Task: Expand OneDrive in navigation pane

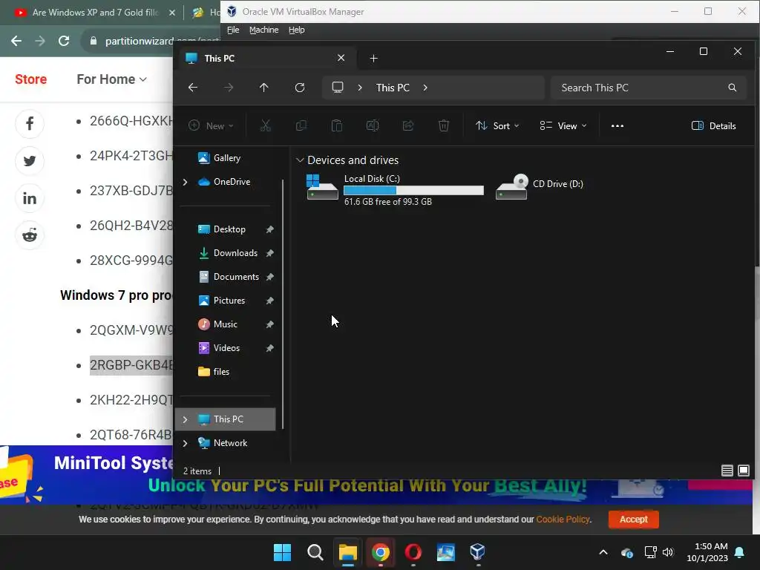Action: 185,182
